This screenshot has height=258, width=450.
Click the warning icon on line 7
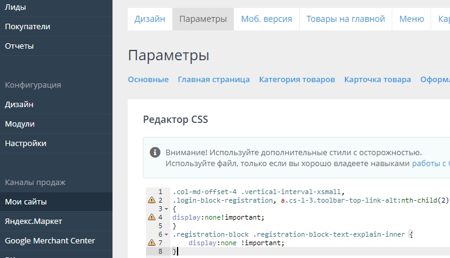point(151,243)
